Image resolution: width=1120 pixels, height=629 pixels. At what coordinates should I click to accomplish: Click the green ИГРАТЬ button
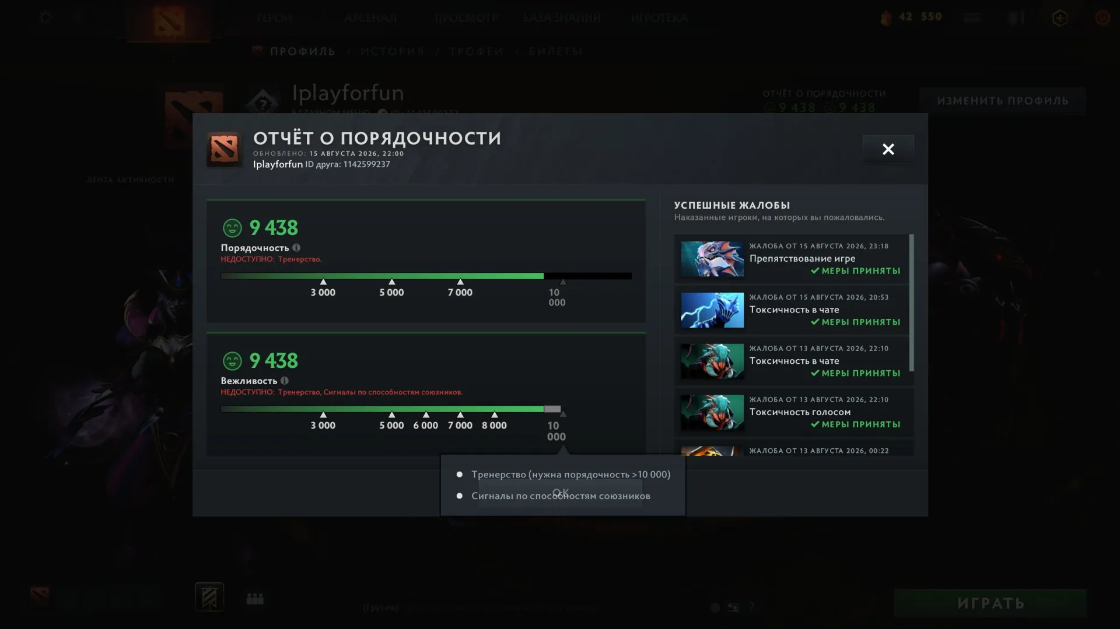[991, 603]
